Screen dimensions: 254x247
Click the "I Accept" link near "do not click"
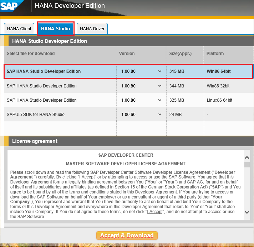tap(155, 212)
